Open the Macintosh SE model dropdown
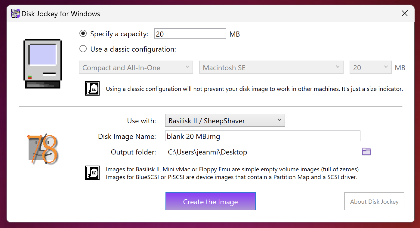The image size is (420, 228). click(271, 67)
